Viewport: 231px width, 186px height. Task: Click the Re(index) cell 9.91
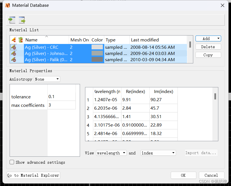(x=136, y=100)
